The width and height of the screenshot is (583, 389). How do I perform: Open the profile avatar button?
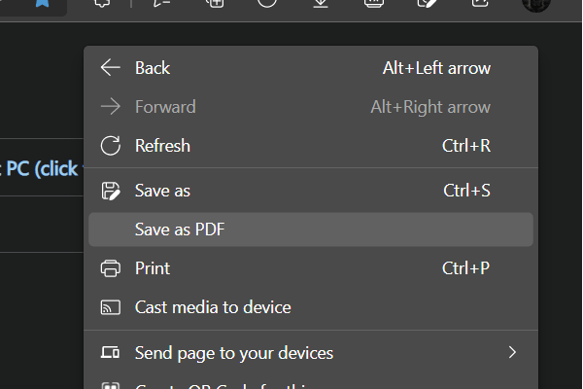coord(535,4)
